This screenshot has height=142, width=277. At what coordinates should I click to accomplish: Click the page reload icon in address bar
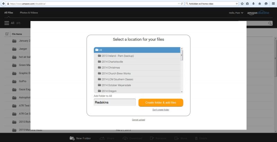coord(182,3)
